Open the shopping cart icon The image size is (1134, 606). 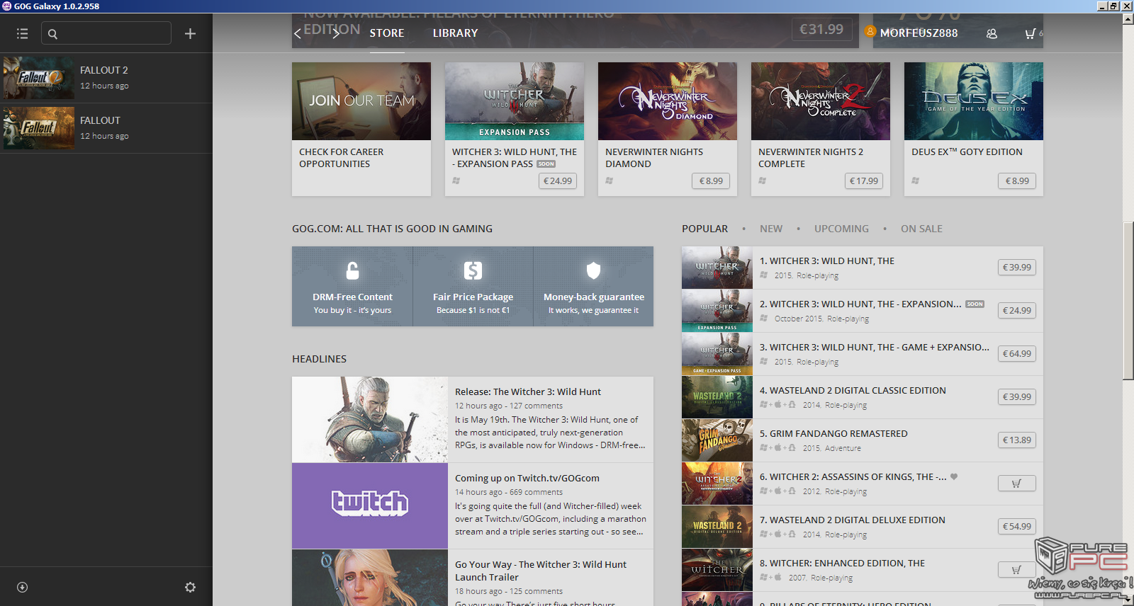click(1031, 33)
